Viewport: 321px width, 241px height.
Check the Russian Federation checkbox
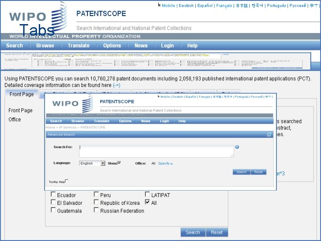pos(96,210)
